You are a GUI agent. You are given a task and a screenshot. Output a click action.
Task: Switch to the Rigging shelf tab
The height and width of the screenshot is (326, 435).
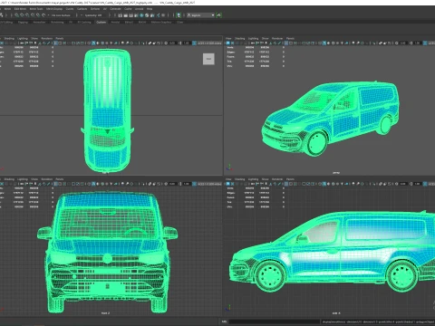(x=23, y=22)
